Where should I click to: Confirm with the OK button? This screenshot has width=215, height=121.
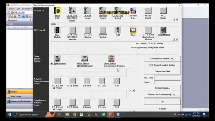click(162, 102)
